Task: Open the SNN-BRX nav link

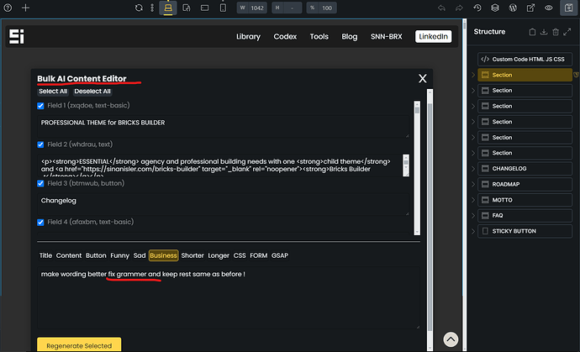Action: point(386,37)
